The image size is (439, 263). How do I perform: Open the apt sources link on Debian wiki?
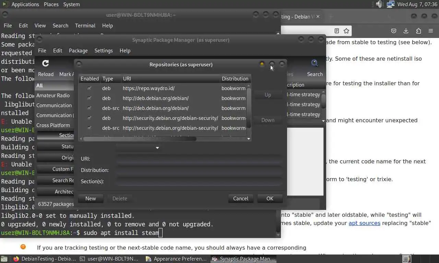(365, 223)
